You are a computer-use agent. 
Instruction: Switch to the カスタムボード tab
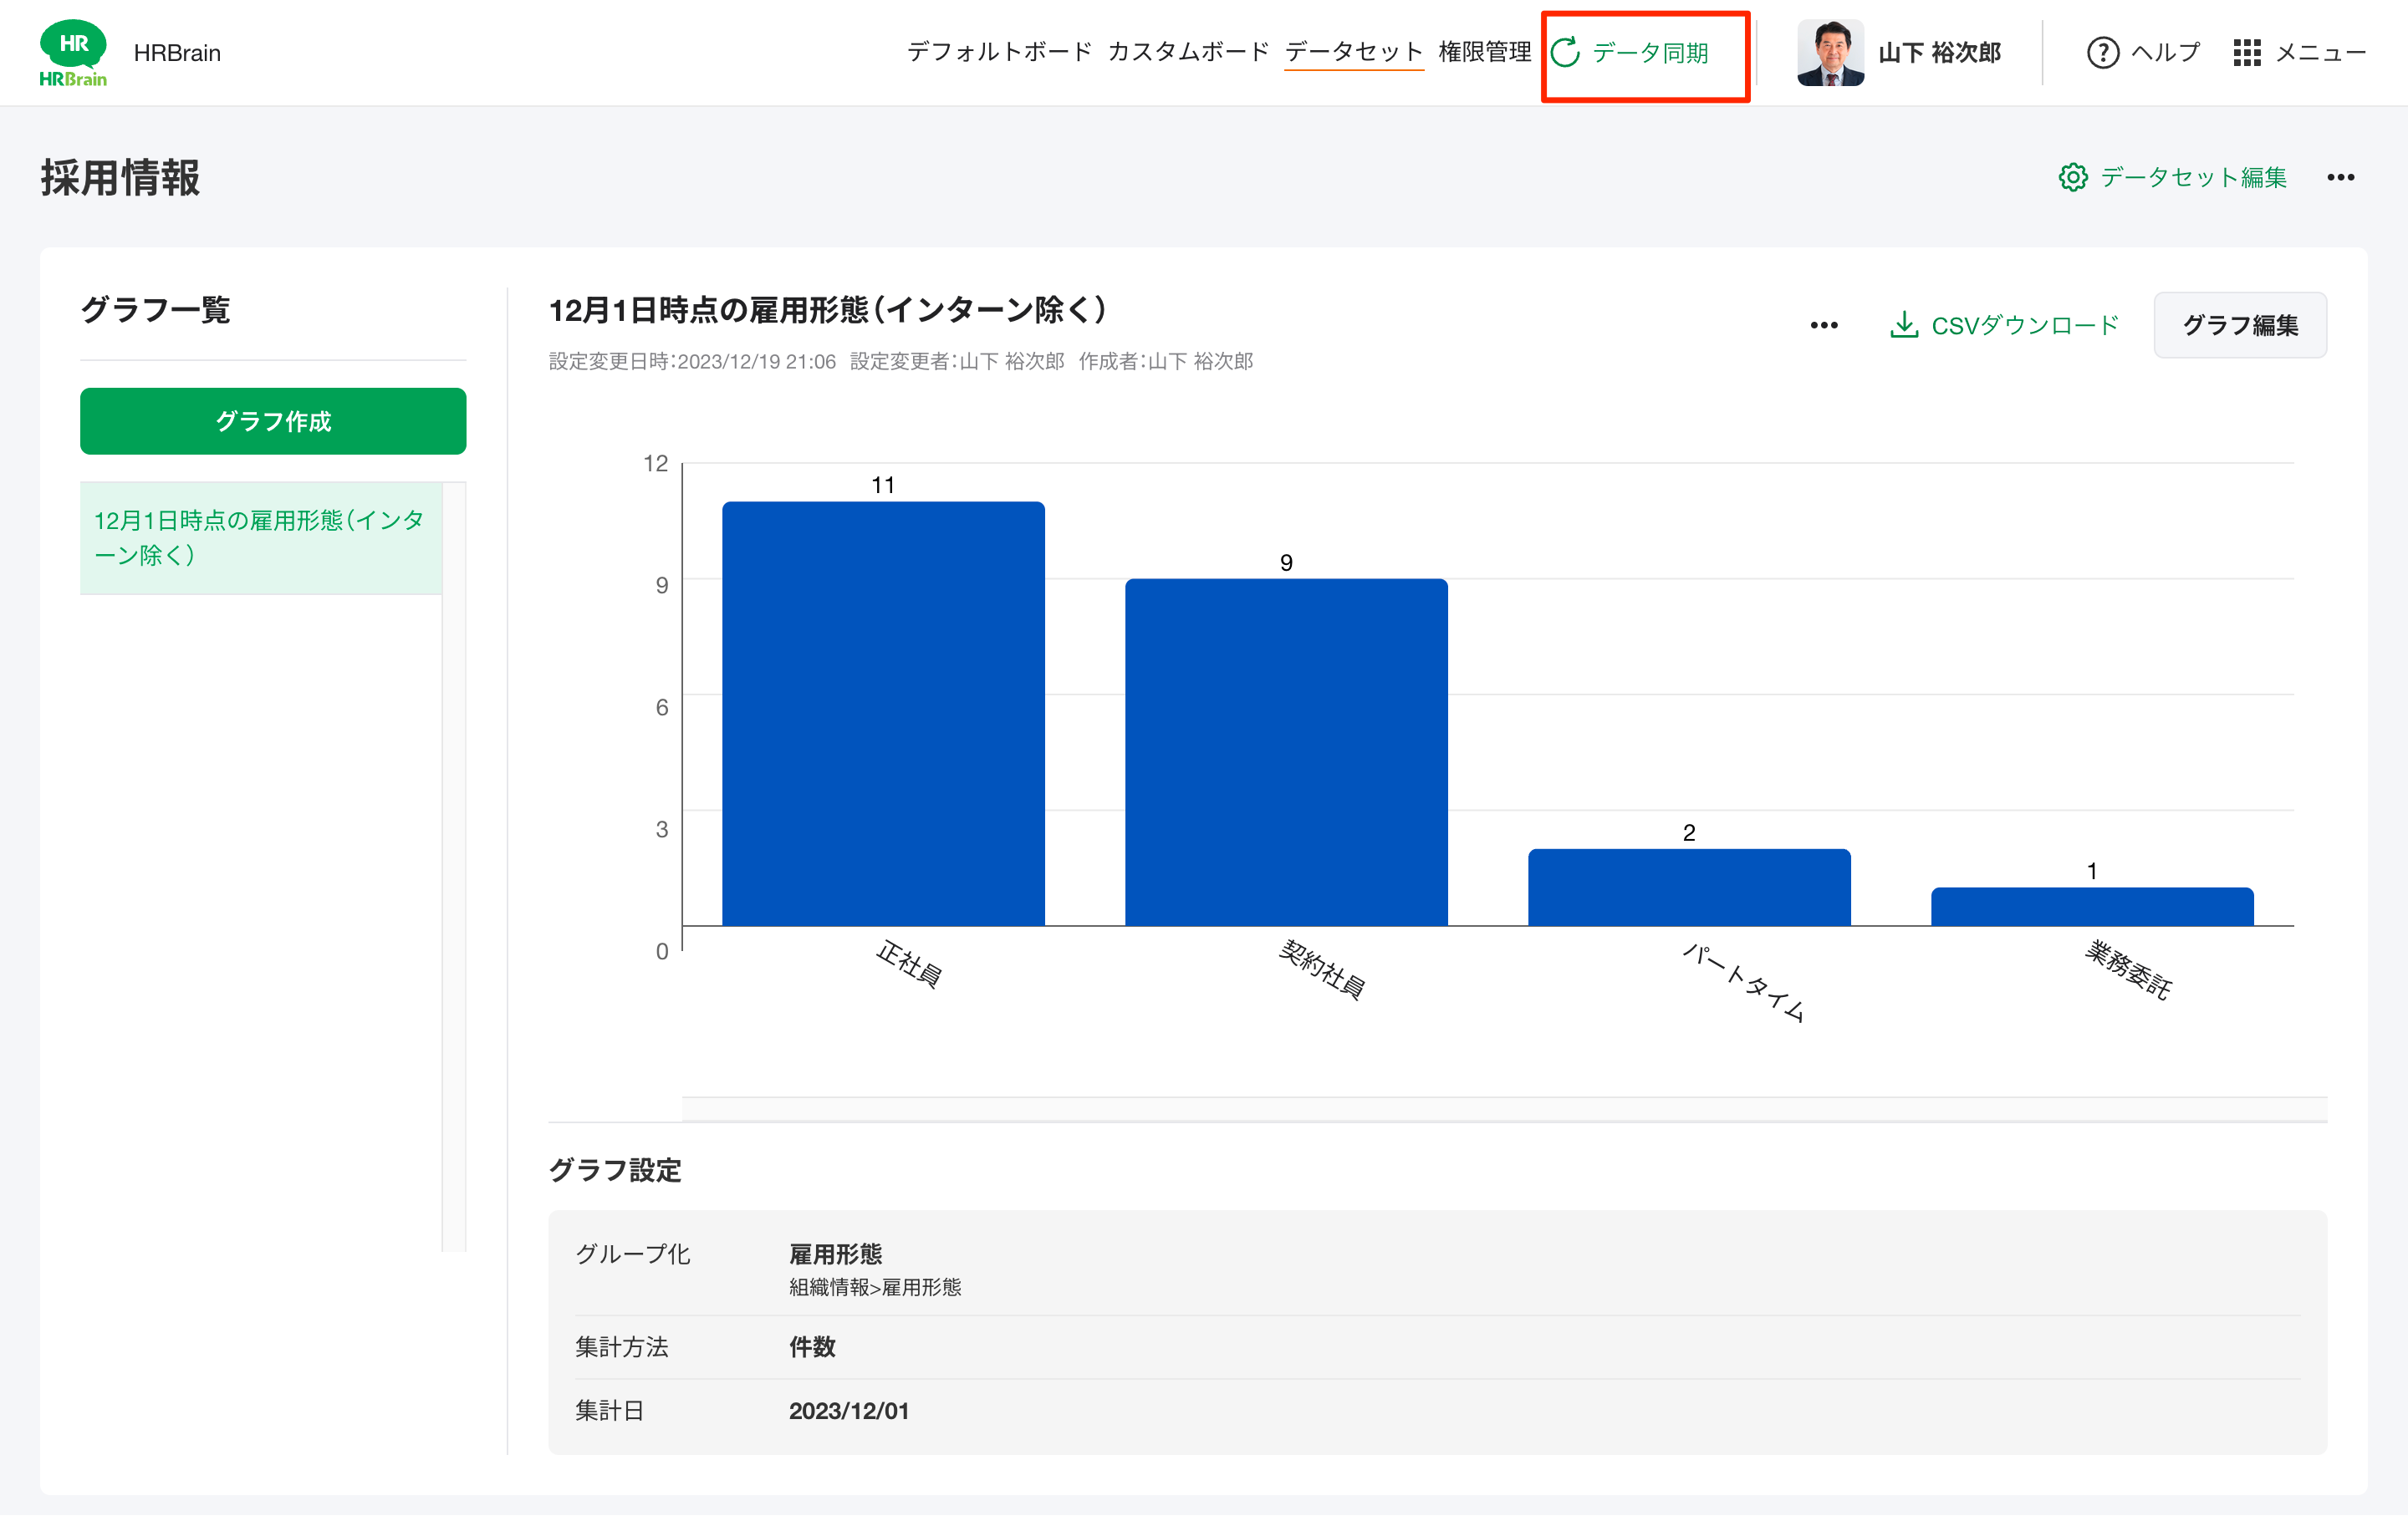point(1189,52)
